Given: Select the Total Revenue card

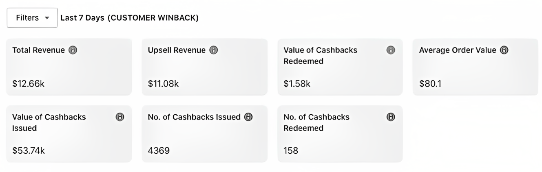Looking at the screenshot, I should [69, 67].
